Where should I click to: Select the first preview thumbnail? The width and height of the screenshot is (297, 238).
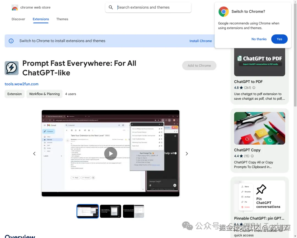click(x=88, y=211)
